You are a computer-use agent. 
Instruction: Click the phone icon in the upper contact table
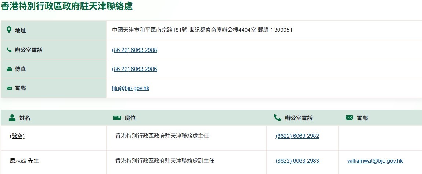pyautogui.click(x=9, y=50)
